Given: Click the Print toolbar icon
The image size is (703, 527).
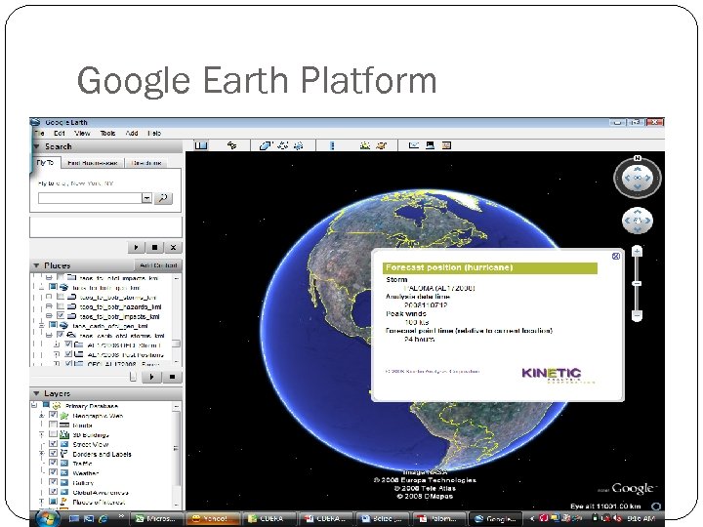Looking at the screenshot, I should (x=430, y=145).
